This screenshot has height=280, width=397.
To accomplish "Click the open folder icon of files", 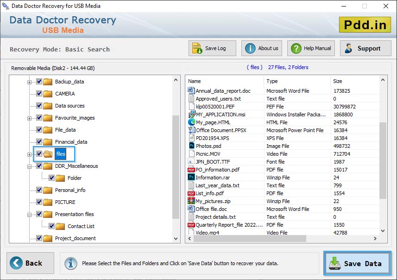I will tap(48, 154).
